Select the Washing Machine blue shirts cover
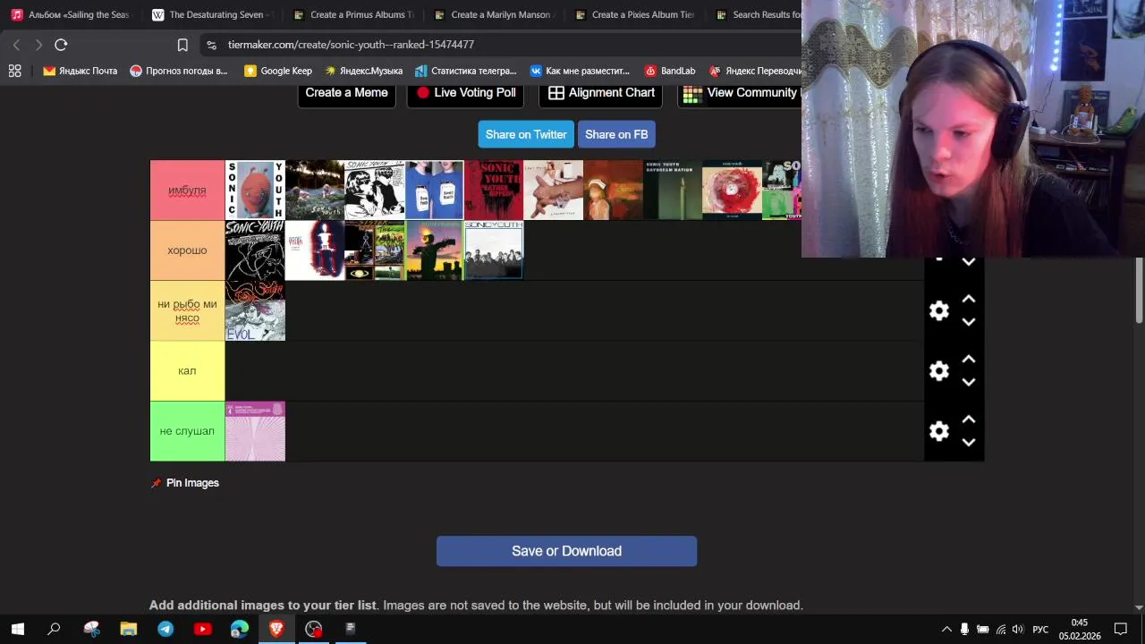 434,191
